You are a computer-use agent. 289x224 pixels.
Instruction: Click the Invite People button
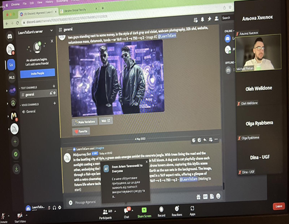pyautogui.click(x=38, y=73)
